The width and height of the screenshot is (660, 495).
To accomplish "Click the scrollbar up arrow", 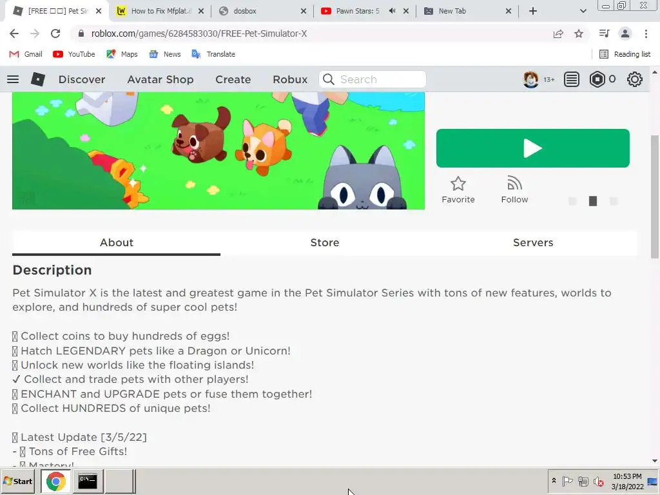I will [655, 72].
